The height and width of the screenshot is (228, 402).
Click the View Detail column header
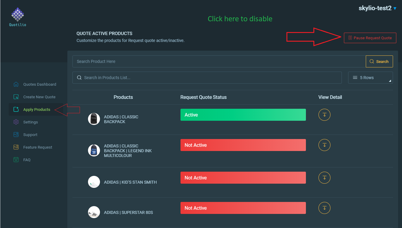click(x=330, y=97)
